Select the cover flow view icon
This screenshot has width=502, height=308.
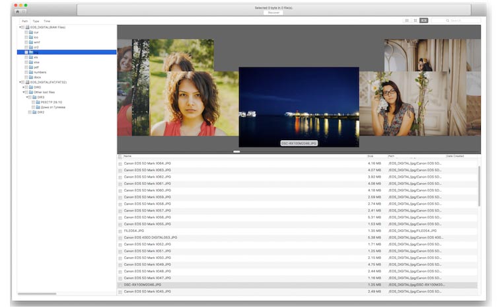pos(423,20)
